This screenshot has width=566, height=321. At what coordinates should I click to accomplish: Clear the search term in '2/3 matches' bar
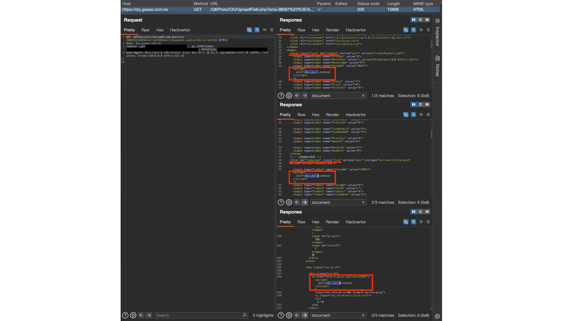[x=363, y=202]
